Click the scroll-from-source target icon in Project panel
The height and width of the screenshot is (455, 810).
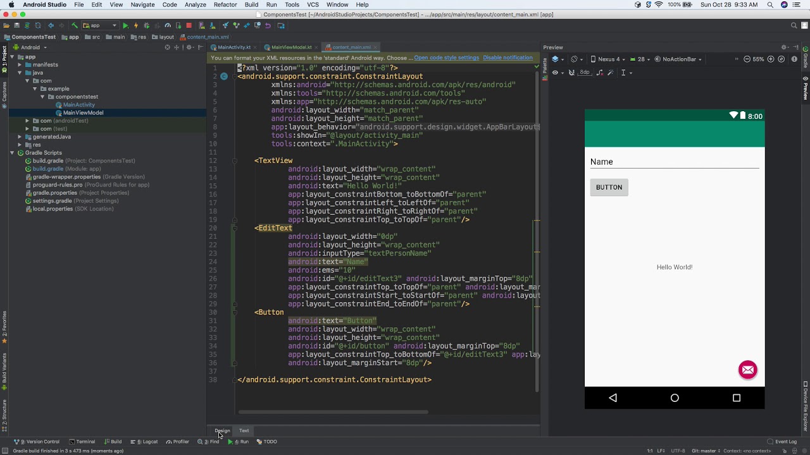[x=167, y=47]
